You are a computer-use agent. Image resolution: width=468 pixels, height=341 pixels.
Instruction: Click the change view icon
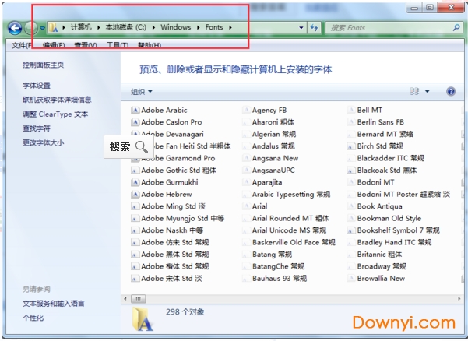click(x=414, y=91)
